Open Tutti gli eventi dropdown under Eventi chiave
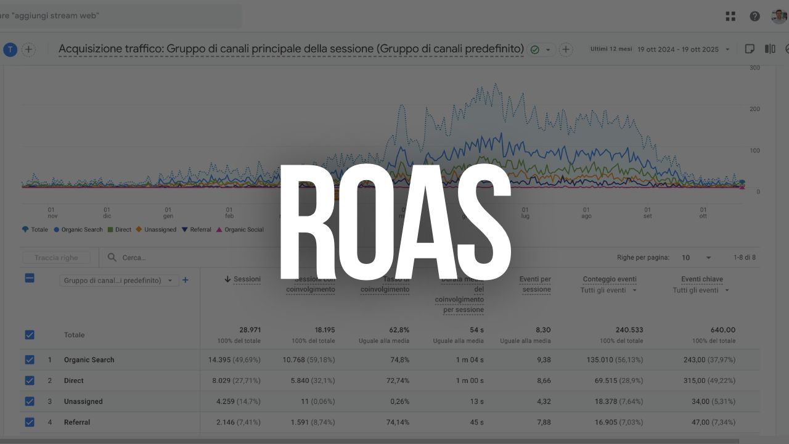 (701, 290)
